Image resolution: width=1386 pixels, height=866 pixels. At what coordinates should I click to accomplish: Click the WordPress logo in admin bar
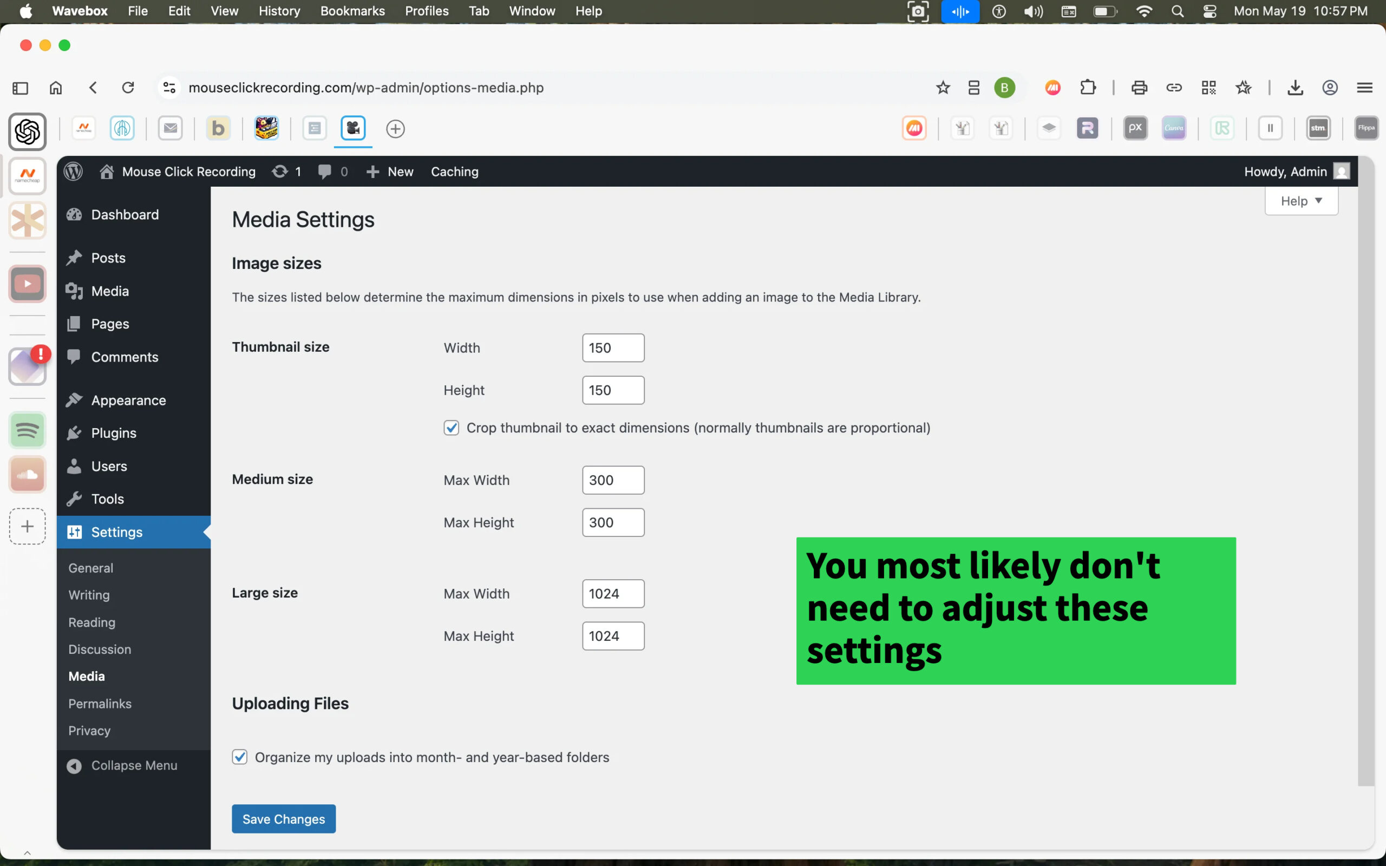click(x=73, y=171)
